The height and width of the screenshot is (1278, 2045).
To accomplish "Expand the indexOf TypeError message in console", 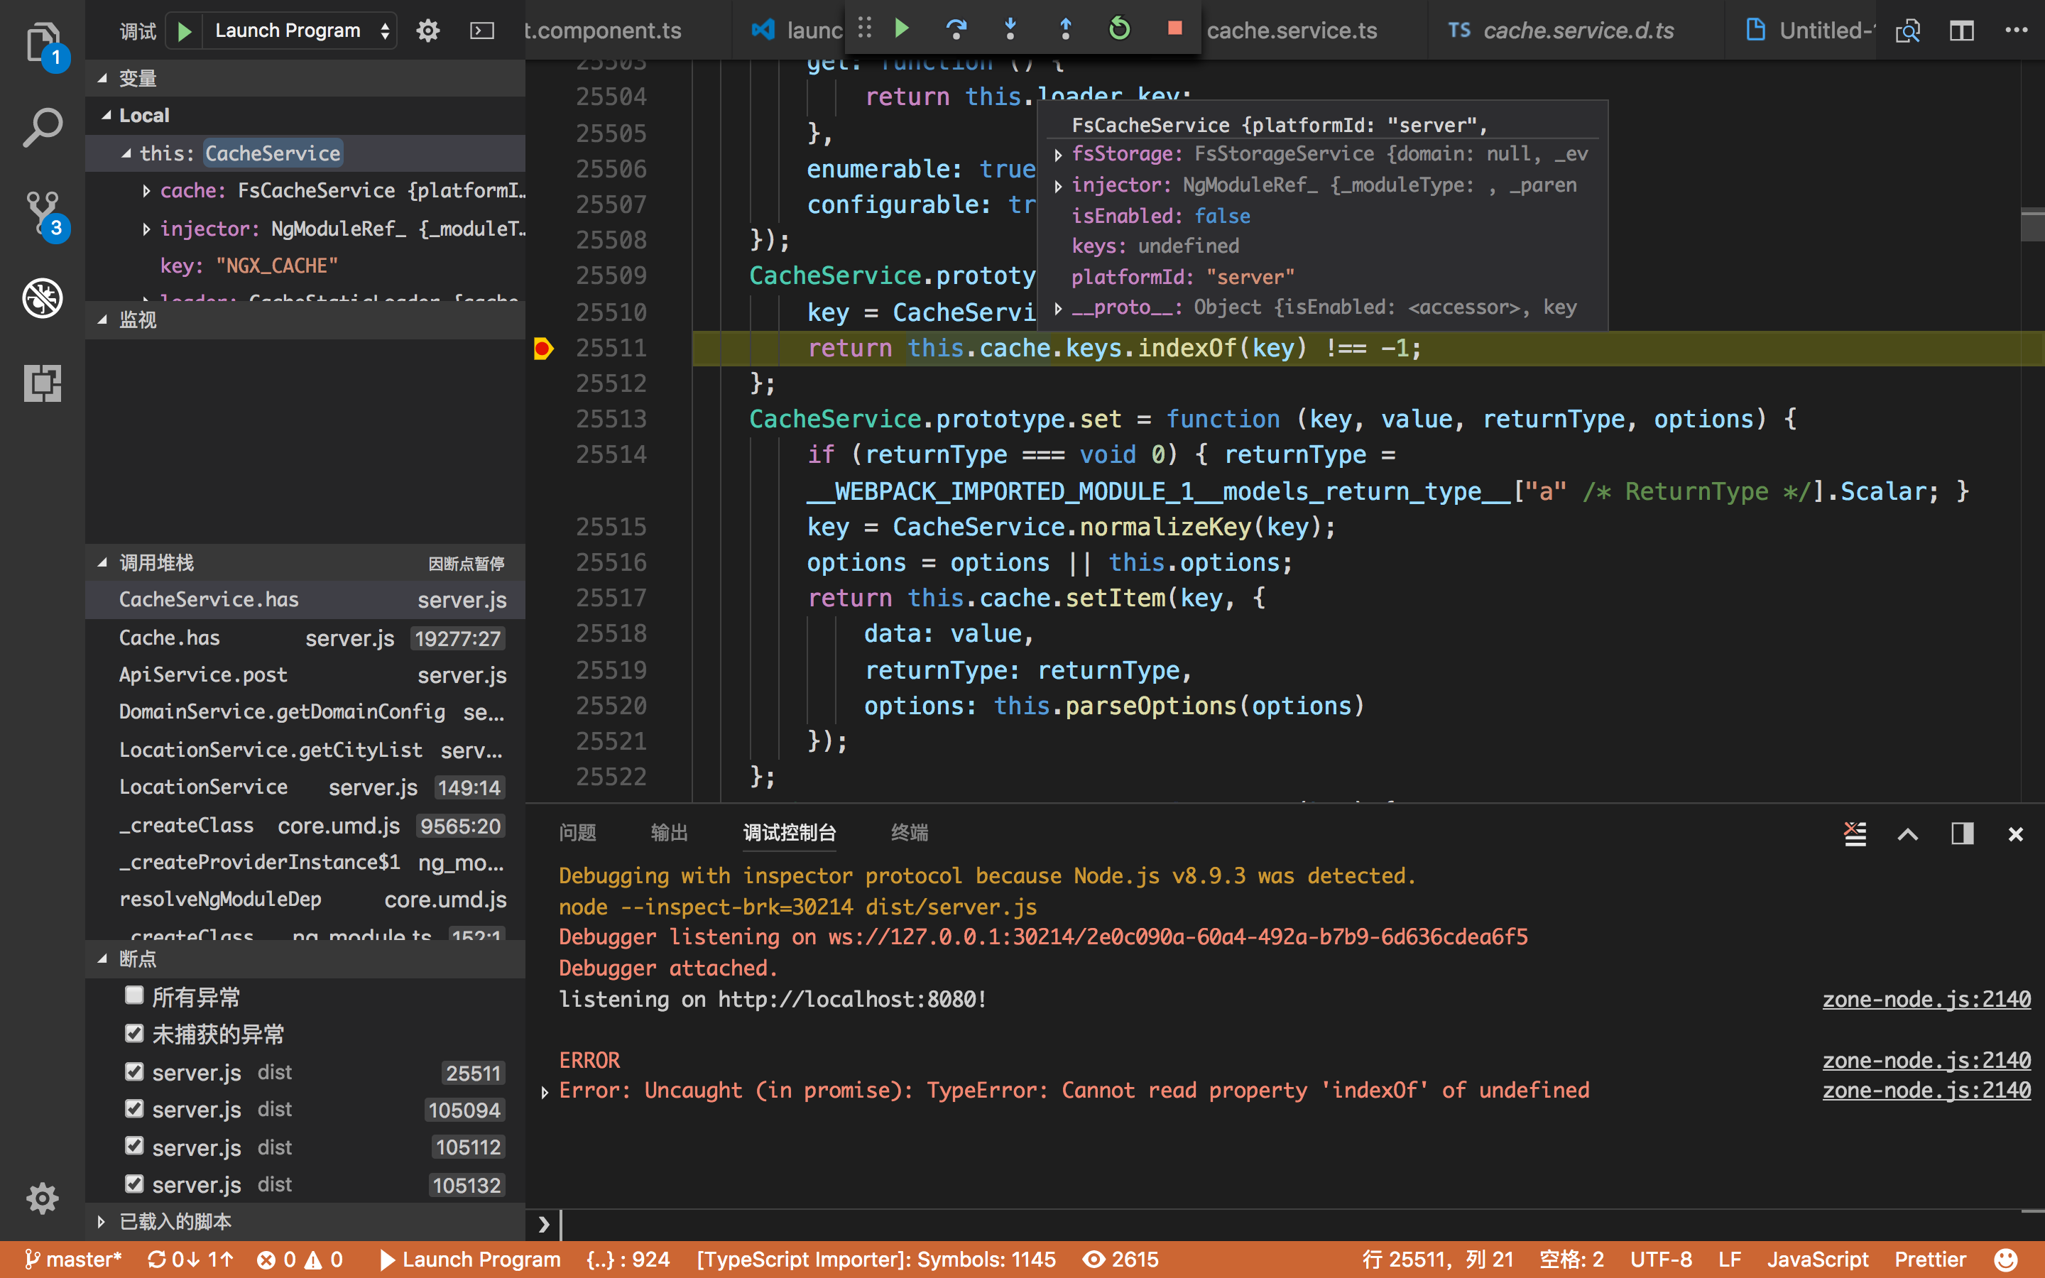I will tap(545, 1092).
